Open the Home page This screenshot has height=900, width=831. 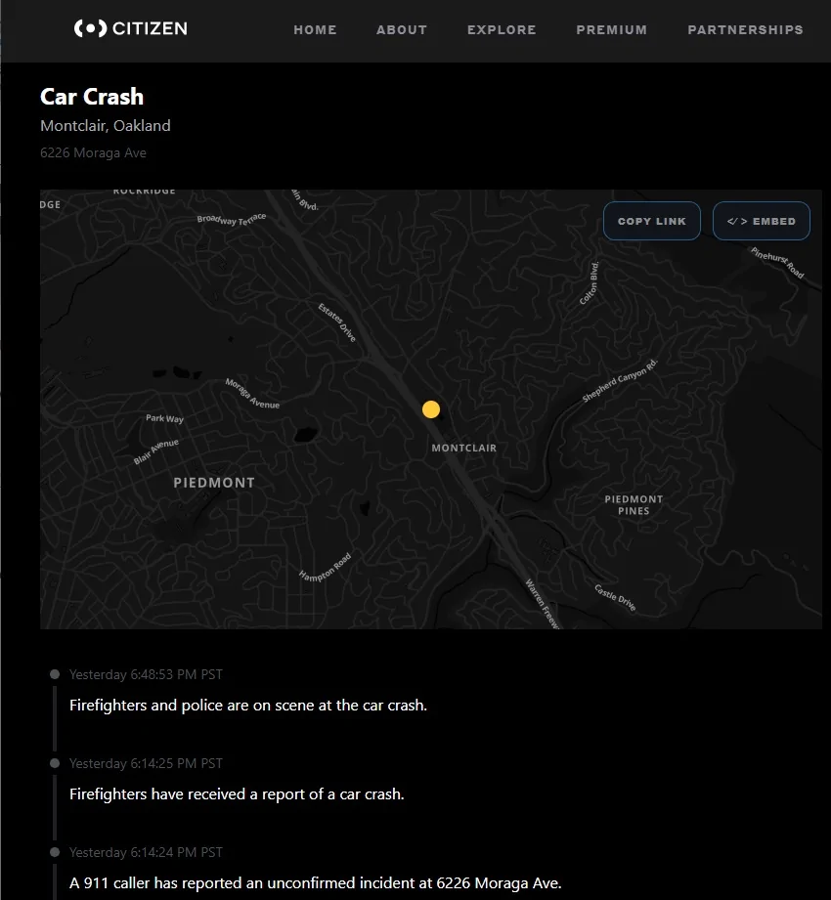[x=315, y=30]
